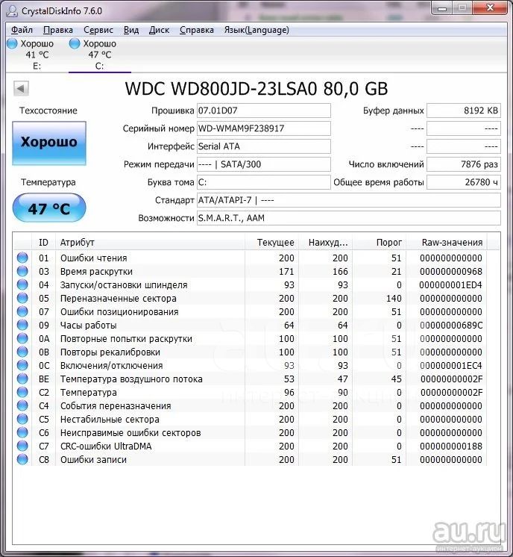Click the buffer size field 8192 KB

464,111
